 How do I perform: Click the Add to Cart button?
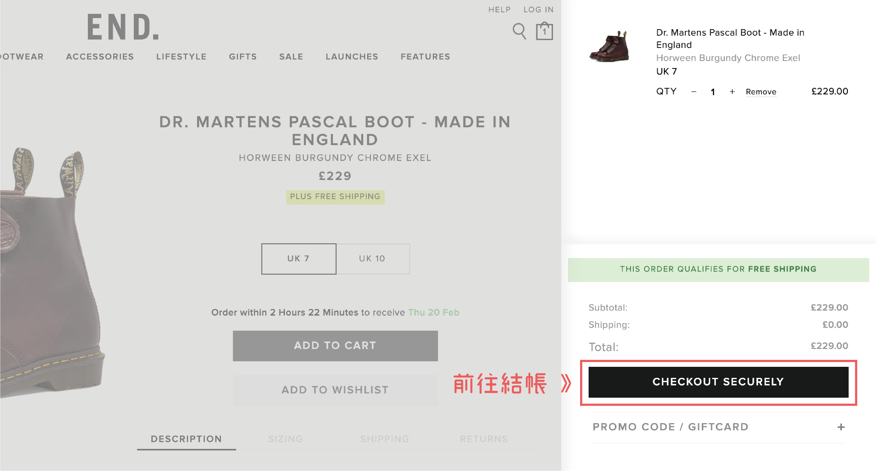coord(335,345)
